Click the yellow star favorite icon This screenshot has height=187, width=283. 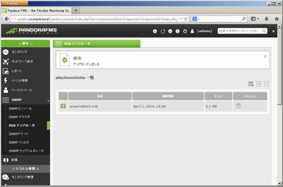point(273,31)
